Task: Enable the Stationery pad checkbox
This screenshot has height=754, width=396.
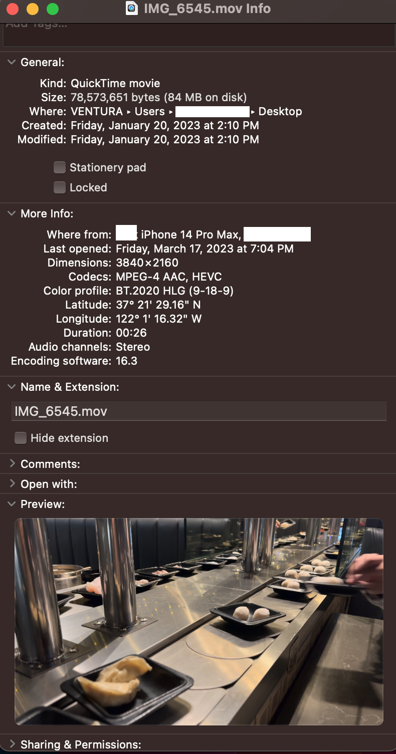Action: (x=60, y=167)
